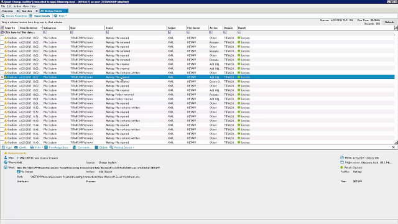
Task: Open the Knowledge Base for this event
Action: click(57, 147)
